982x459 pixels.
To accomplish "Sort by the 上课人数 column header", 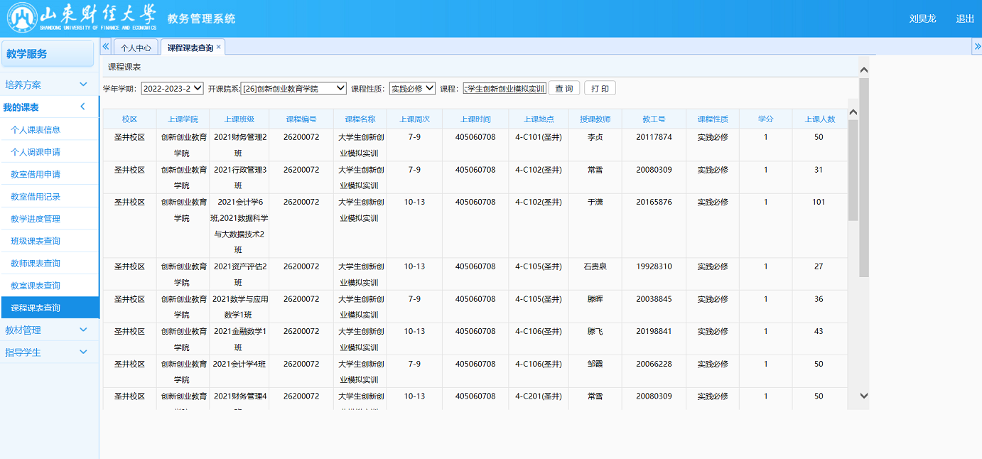I will click(x=819, y=119).
